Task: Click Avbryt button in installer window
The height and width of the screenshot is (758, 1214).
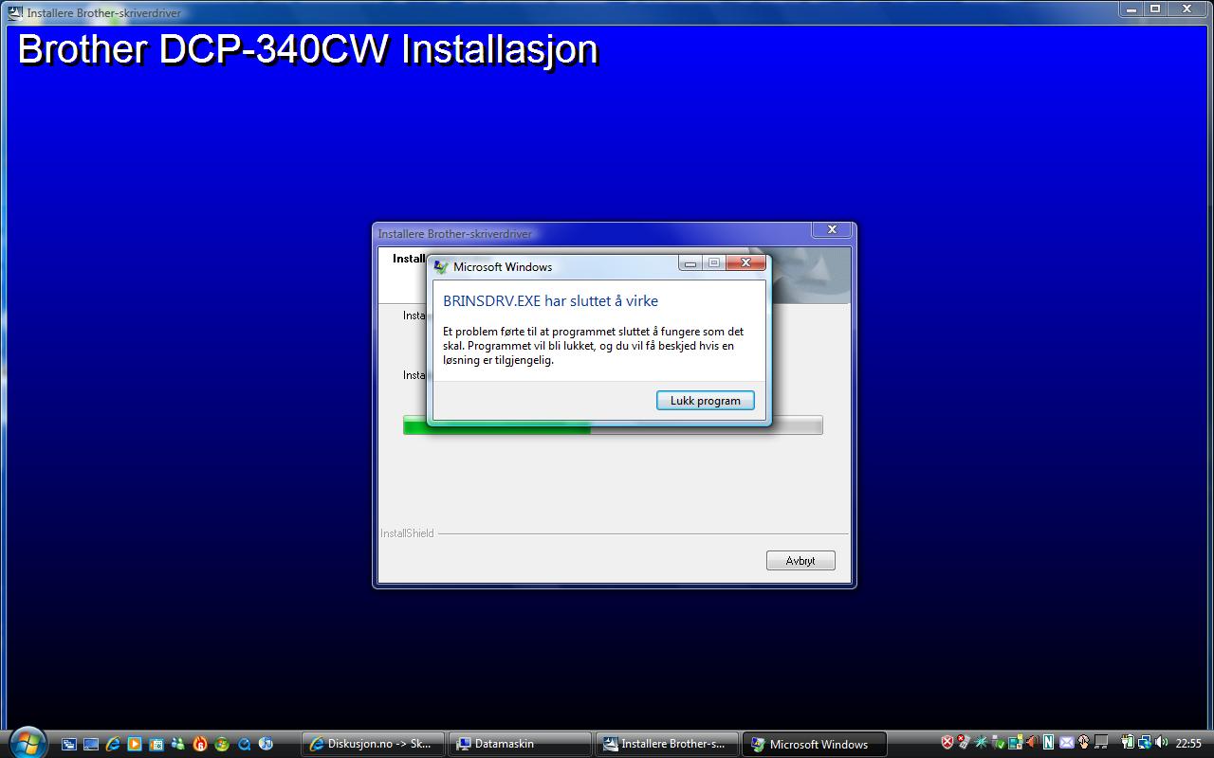Action: [800, 561]
